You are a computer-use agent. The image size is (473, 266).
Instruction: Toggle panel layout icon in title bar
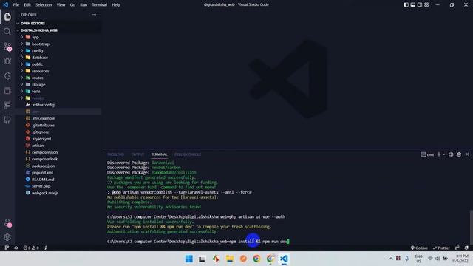(x=412, y=5)
